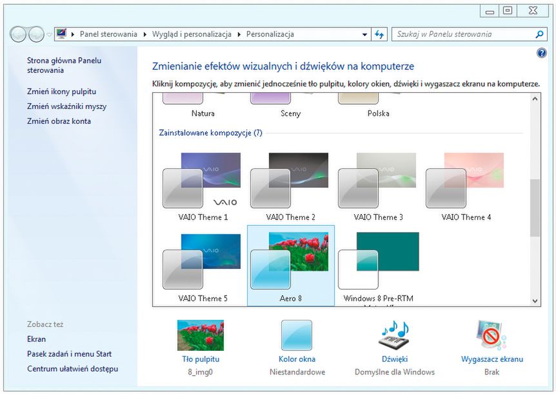The image size is (556, 394).
Task: Select the VAIO Theme 3 gray thumbnail
Action: click(x=377, y=180)
